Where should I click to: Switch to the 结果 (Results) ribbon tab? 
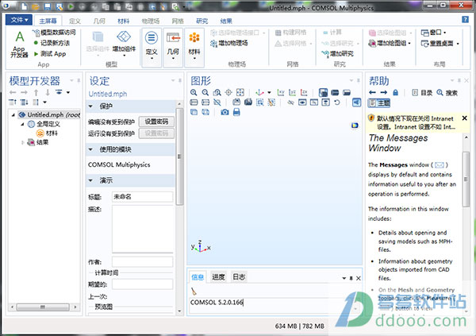226,21
